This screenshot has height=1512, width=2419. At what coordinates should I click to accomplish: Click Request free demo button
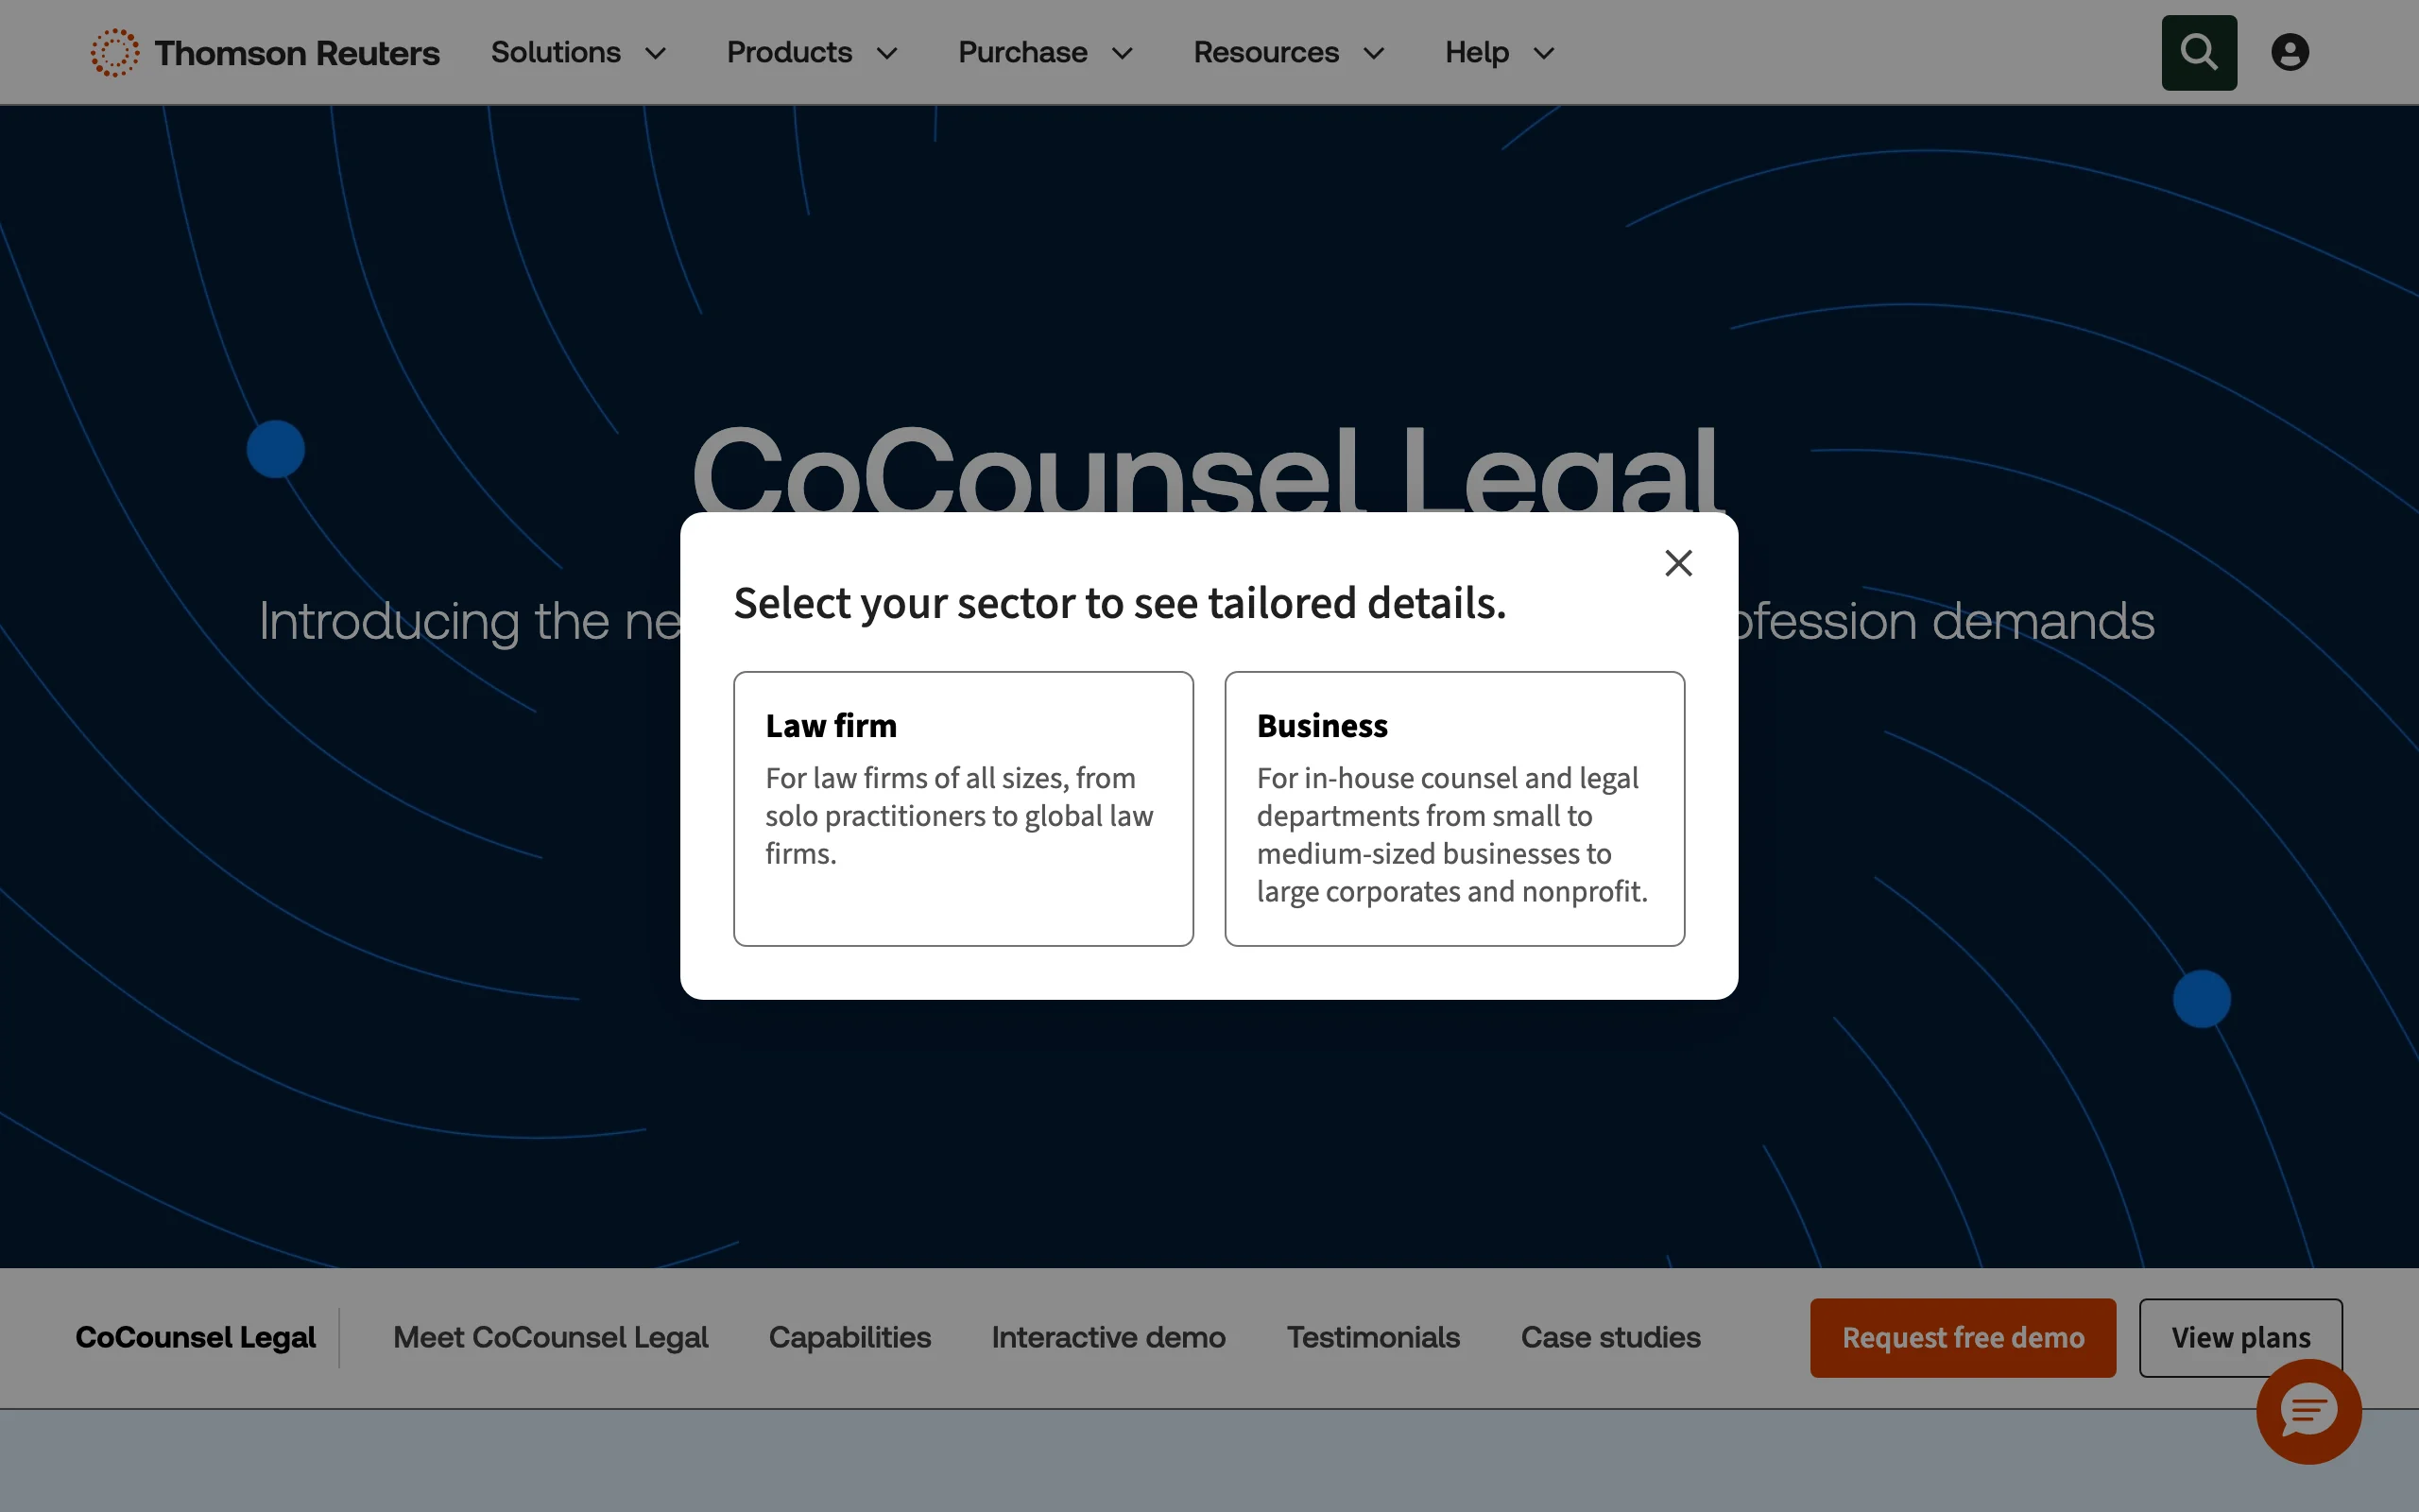(x=1964, y=1338)
